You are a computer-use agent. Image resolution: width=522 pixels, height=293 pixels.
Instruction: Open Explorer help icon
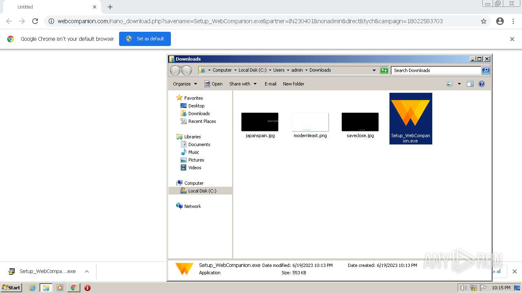(x=482, y=84)
